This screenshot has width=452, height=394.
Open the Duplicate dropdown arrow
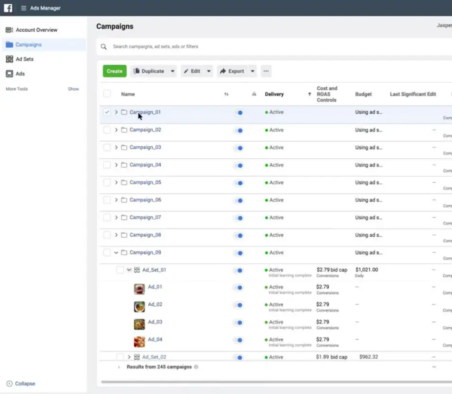pyautogui.click(x=173, y=71)
